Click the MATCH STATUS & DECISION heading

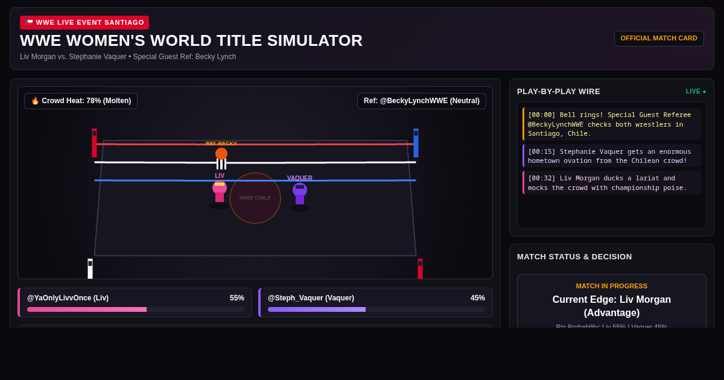tap(574, 257)
